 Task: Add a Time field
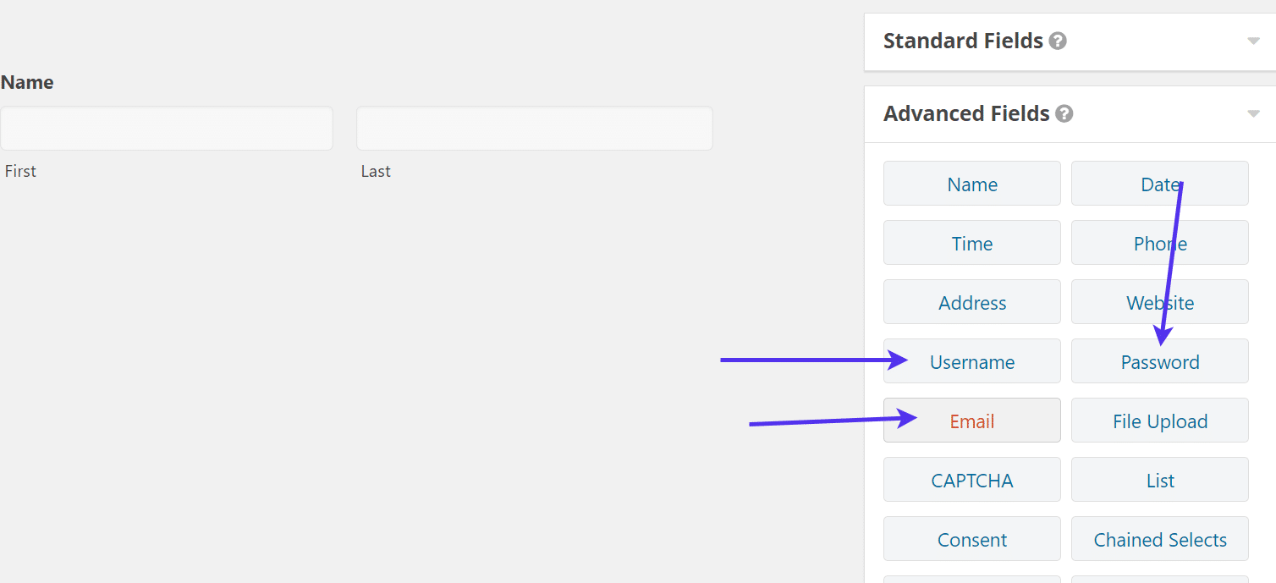point(971,243)
